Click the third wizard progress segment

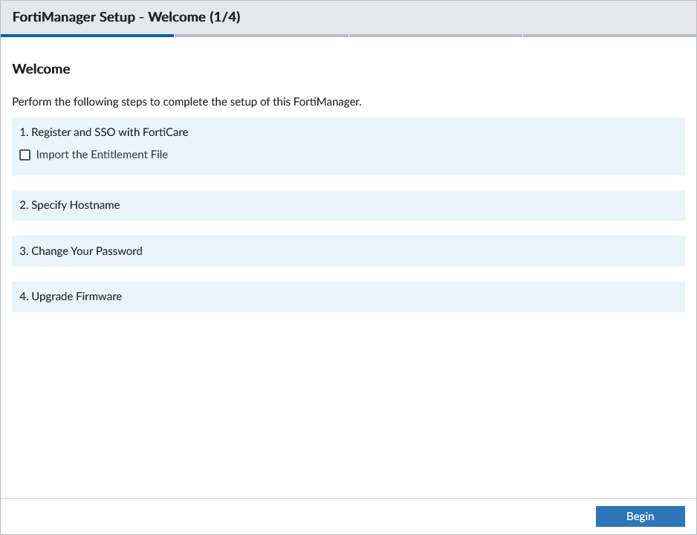pyautogui.click(x=435, y=34)
